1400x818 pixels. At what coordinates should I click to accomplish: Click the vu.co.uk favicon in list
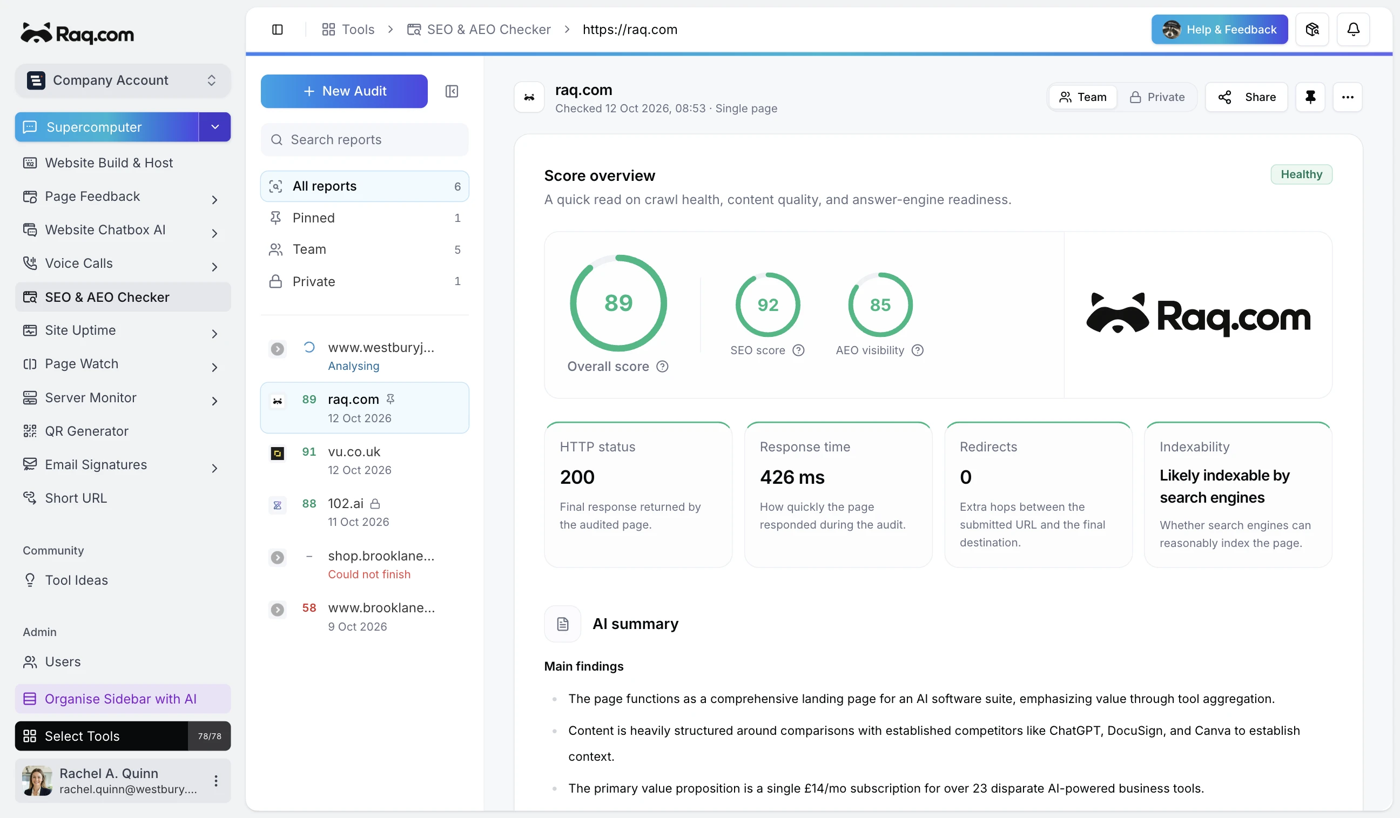[277, 454]
